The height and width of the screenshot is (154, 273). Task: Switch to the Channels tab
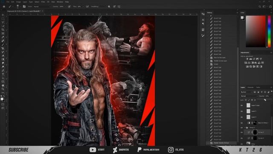(250, 87)
